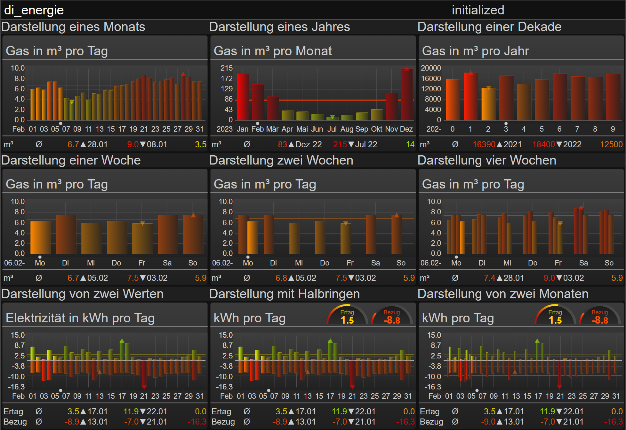Click the 'Elektrizität in kWh pro Tag' title
The width and height of the screenshot is (626, 430).
click(80, 318)
